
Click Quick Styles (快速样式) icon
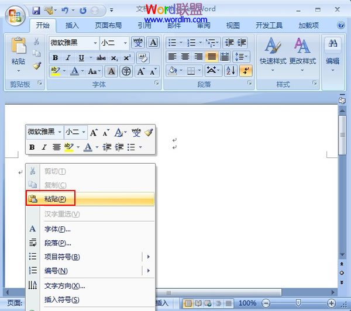(x=273, y=46)
